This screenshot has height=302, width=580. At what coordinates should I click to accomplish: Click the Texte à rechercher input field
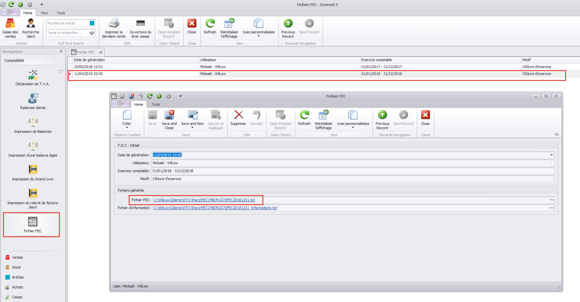67,33
